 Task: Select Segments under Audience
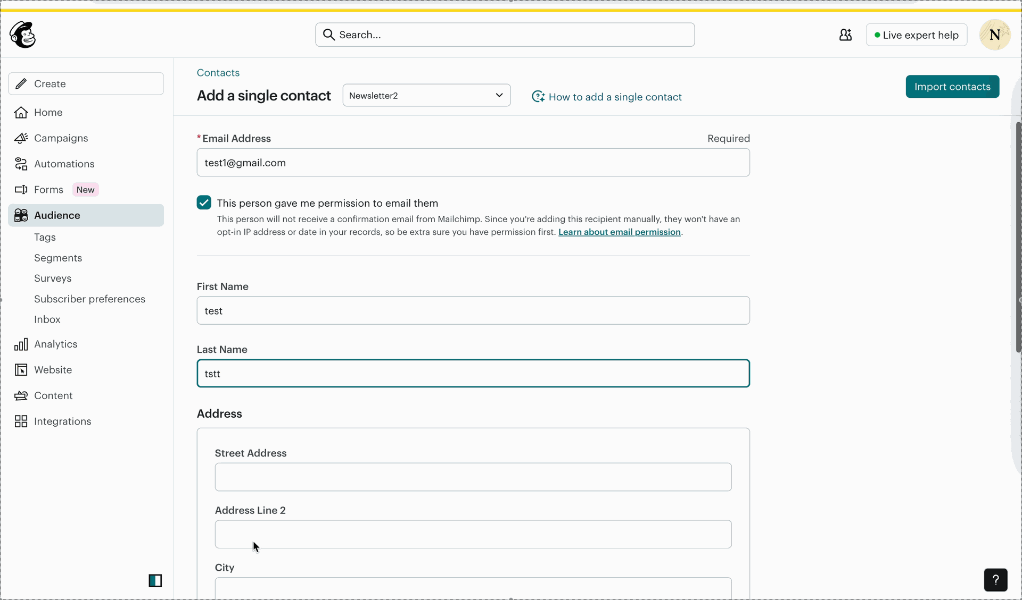coord(58,258)
